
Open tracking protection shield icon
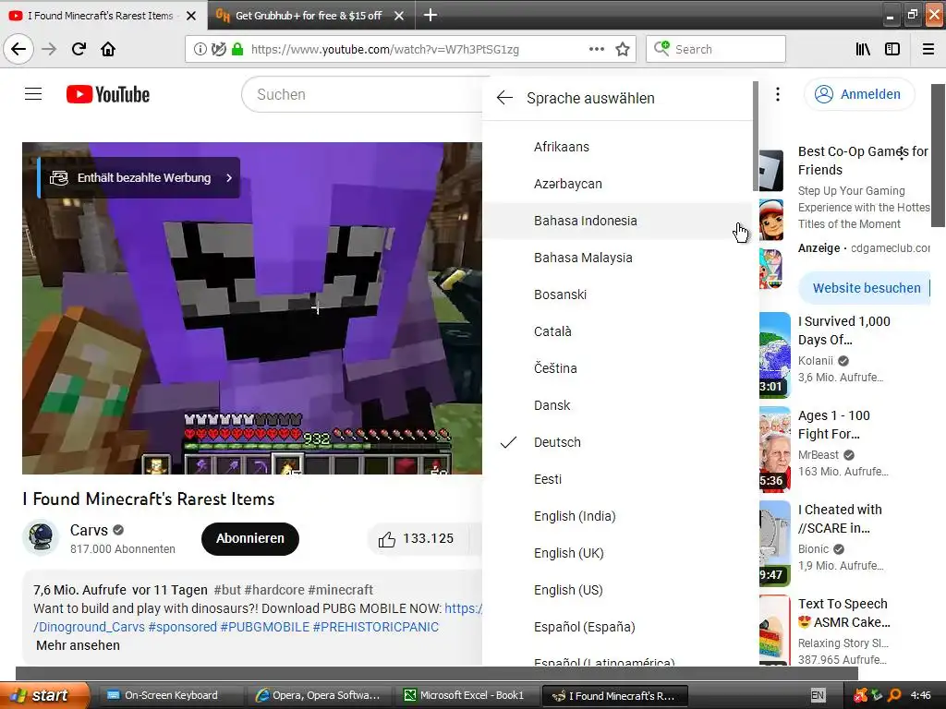pos(218,50)
